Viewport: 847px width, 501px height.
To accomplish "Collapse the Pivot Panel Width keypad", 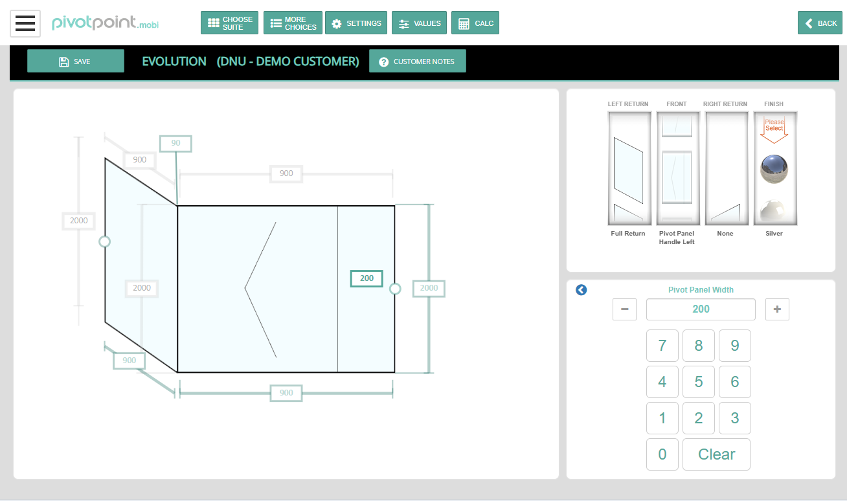I will point(581,290).
